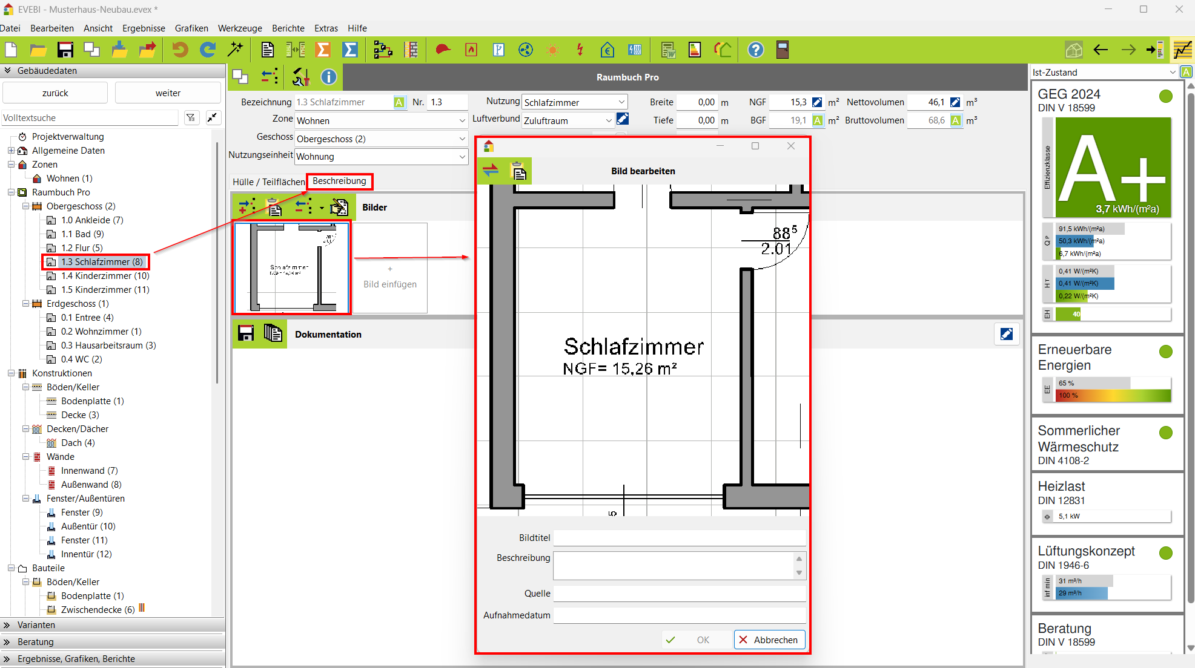The width and height of the screenshot is (1195, 668).
Task: Click the info icon in Raumbuch toolbar
Action: [328, 77]
